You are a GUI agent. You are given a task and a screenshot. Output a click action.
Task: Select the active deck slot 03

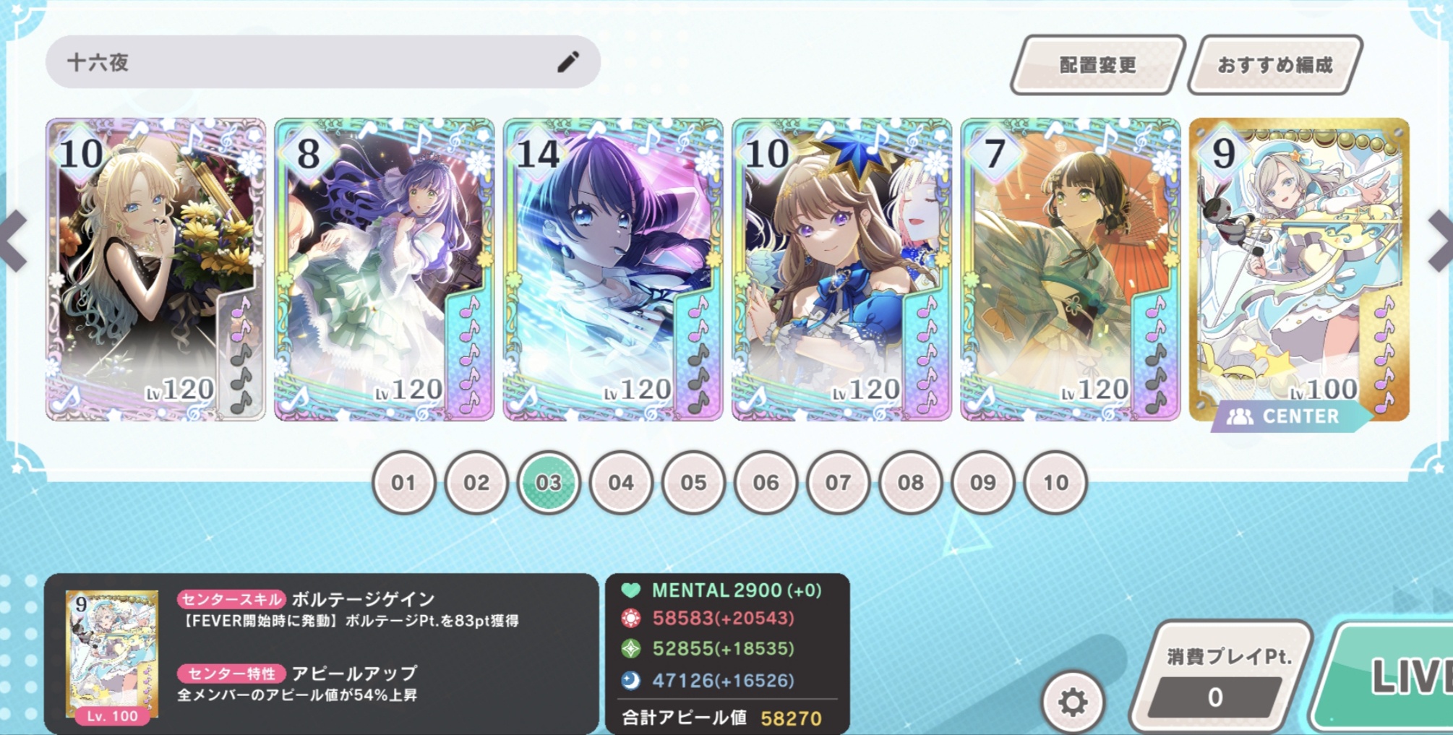[549, 482]
